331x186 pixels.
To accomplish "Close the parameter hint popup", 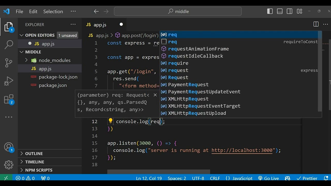I will tap(155, 95).
